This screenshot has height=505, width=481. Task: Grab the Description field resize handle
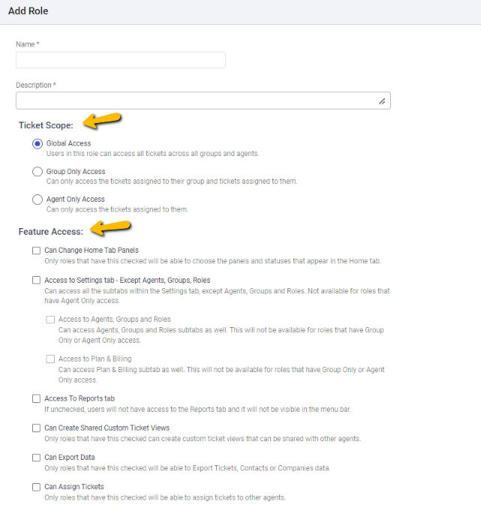point(382,101)
